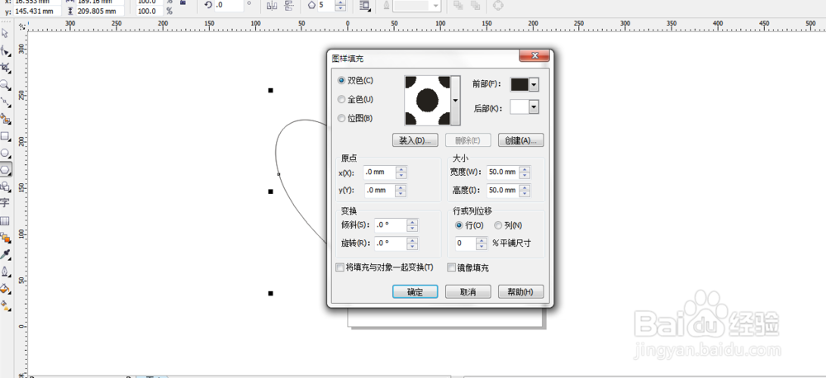Select the Shape tool

pyautogui.click(x=5, y=50)
